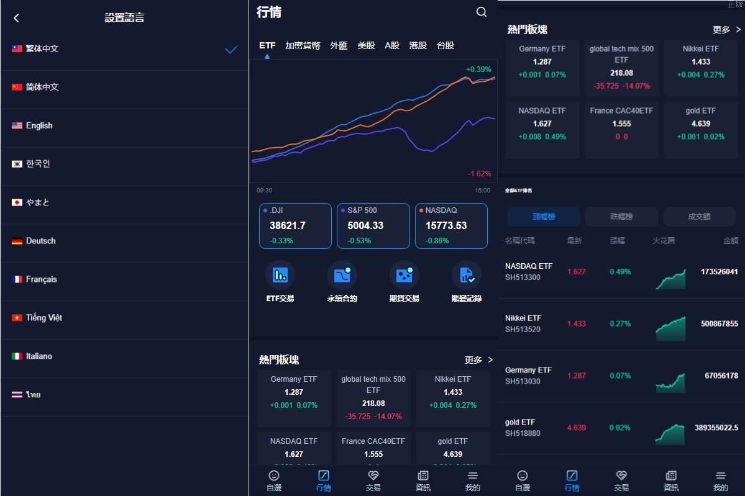Open the 自選 watchlist icon
This screenshot has width=745, height=496.
273,480
